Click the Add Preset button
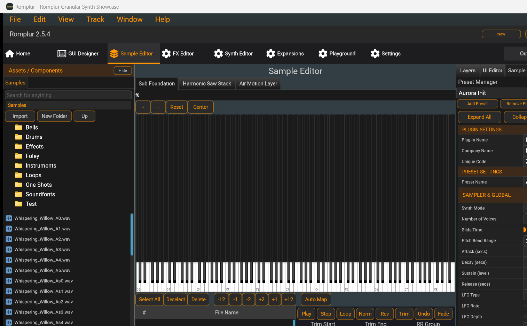 (x=478, y=104)
